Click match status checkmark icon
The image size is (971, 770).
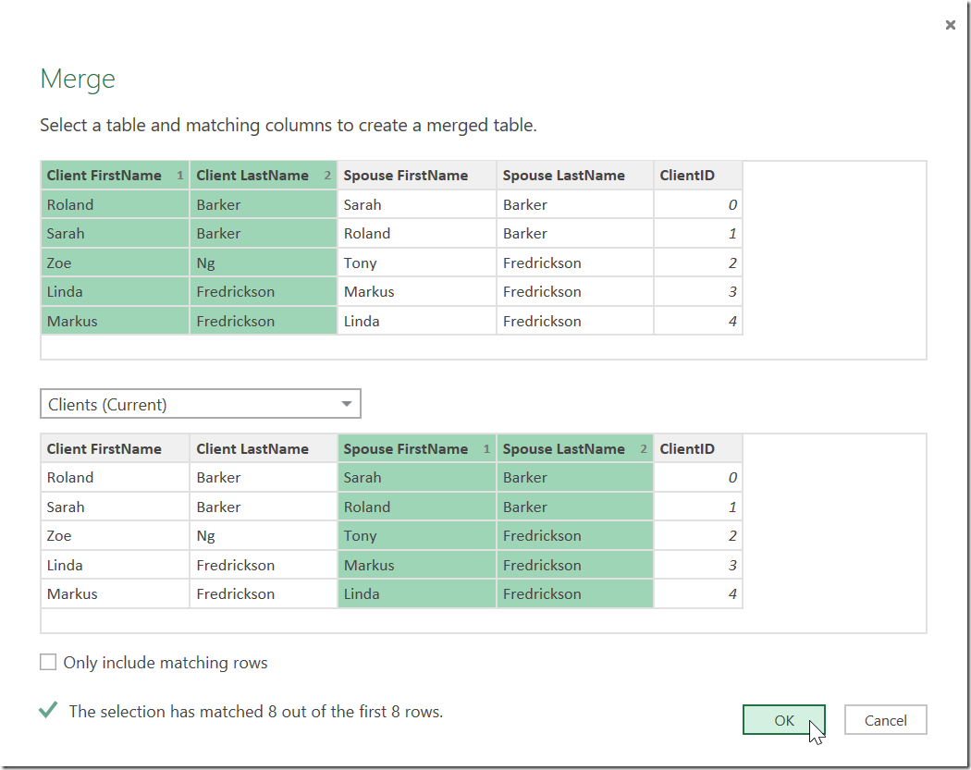pos(48,710)
